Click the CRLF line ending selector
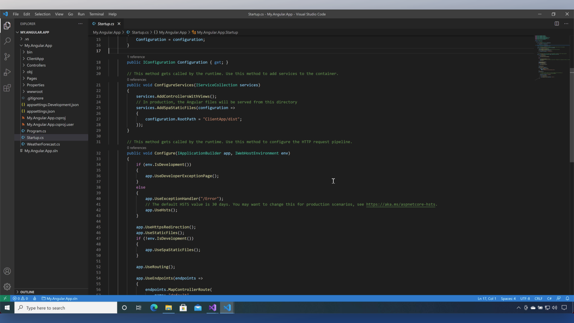 (x=538, y=298)
